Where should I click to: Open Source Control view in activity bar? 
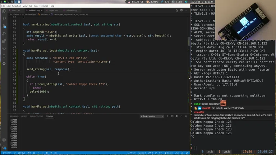pos(4,26)
